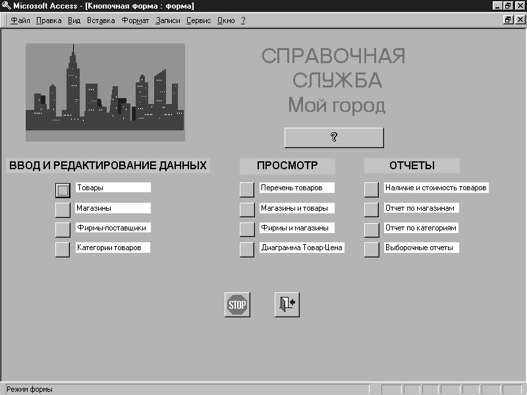Minimize the Microsoft Access window
The image size is (527, 395).
coord(497,6)
